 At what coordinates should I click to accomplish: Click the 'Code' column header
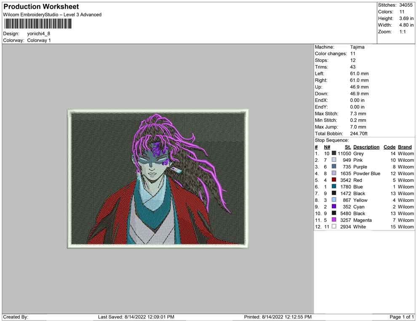389,147
